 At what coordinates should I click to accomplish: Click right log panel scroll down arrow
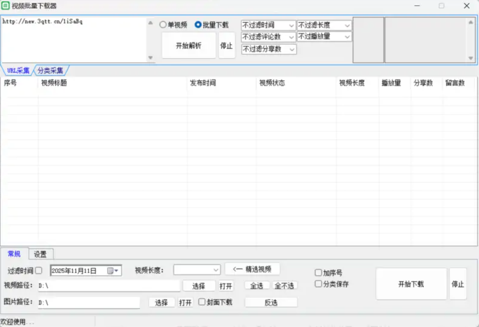pos(471,58)
